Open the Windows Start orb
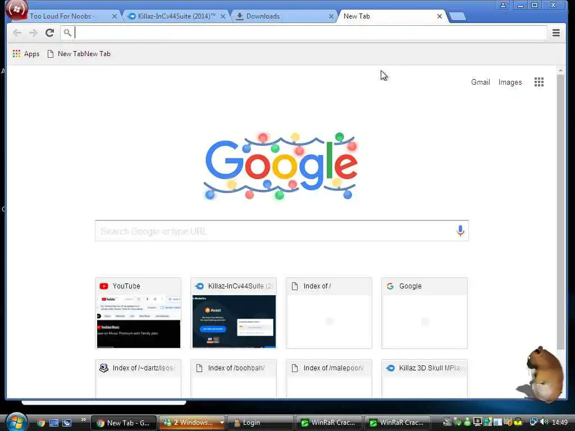Screen dimensions: 575x431 pos(16,422)
